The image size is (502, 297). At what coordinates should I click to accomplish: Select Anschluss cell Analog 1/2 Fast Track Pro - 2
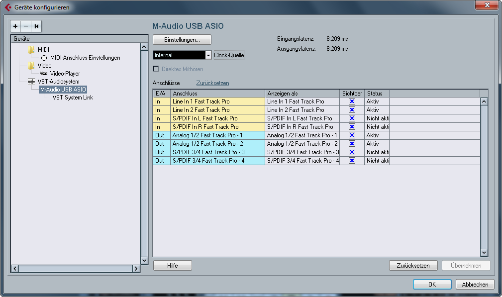click(218, 144)
